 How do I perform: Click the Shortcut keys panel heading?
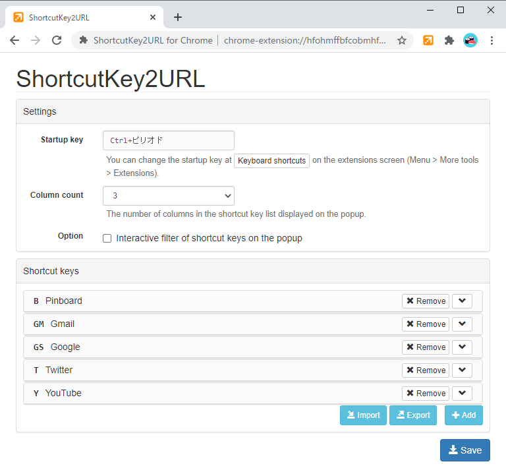(x=51, y=271)
